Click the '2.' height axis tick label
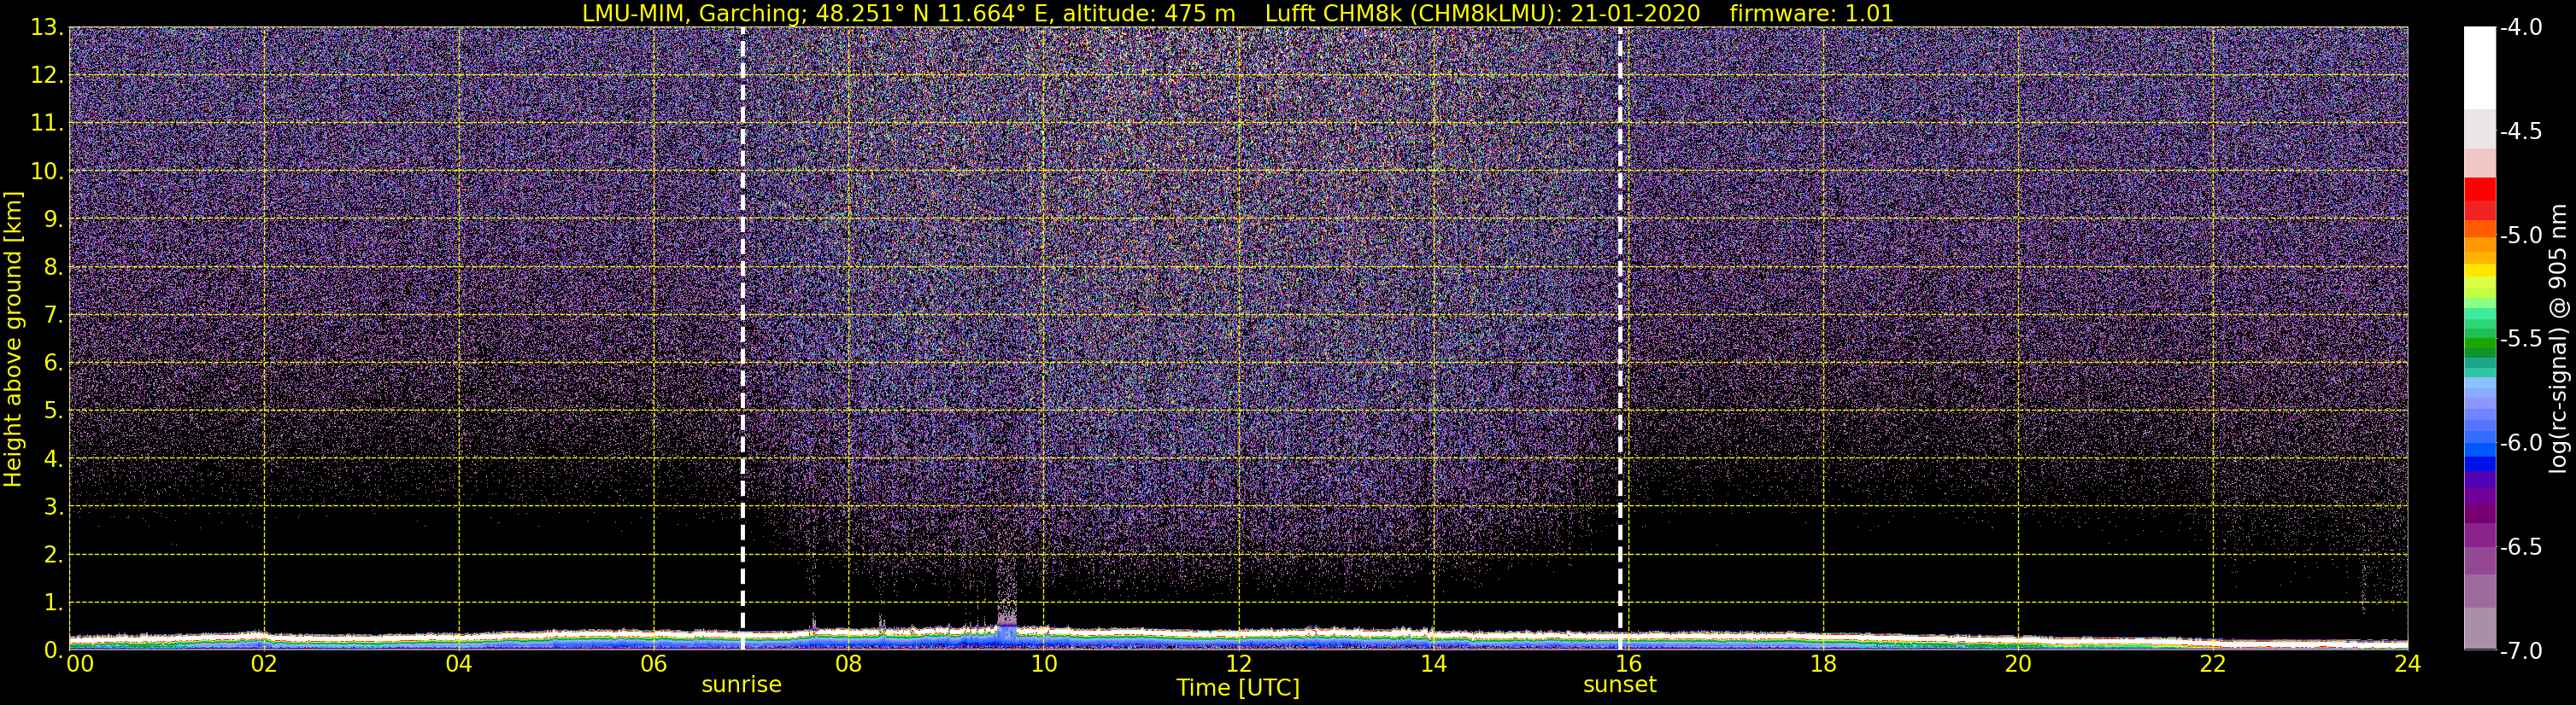Viewport: 2576px width, 705px height. point(54,556)
